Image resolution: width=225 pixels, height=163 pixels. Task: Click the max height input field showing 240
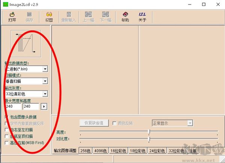click(x=31, y=107)
